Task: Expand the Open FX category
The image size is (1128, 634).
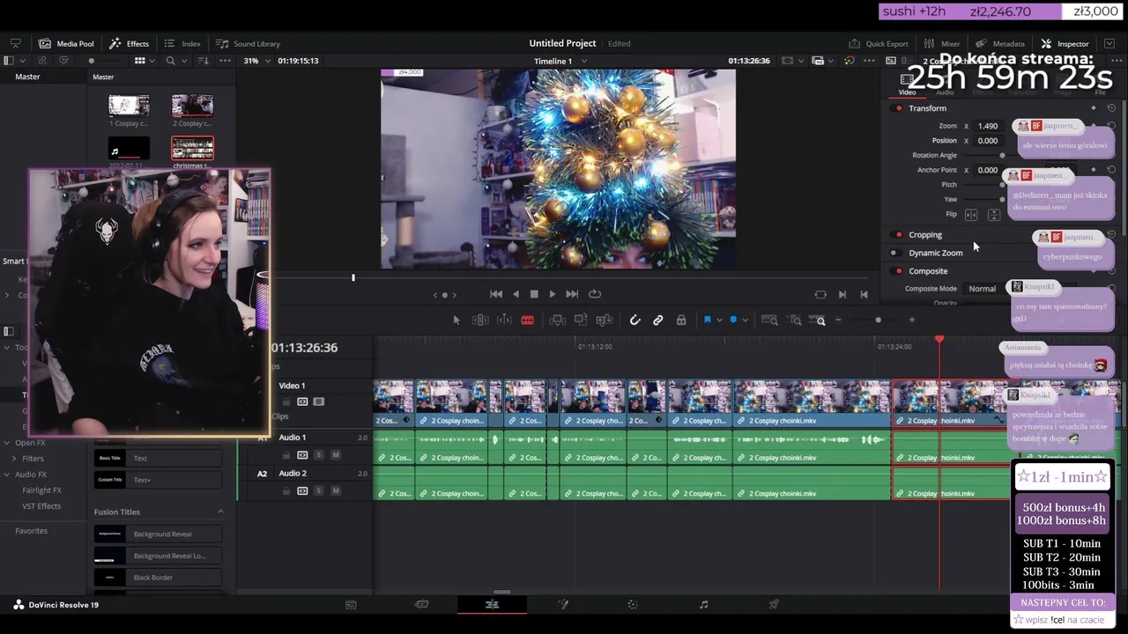Action: (x=9, y=443)
